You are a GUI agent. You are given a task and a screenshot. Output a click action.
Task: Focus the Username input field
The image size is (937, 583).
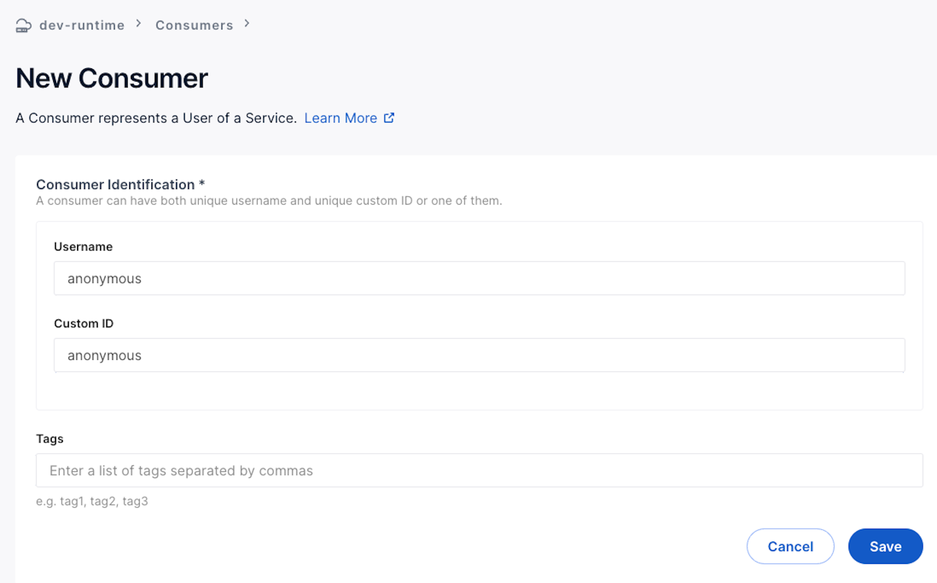point(479,278)
